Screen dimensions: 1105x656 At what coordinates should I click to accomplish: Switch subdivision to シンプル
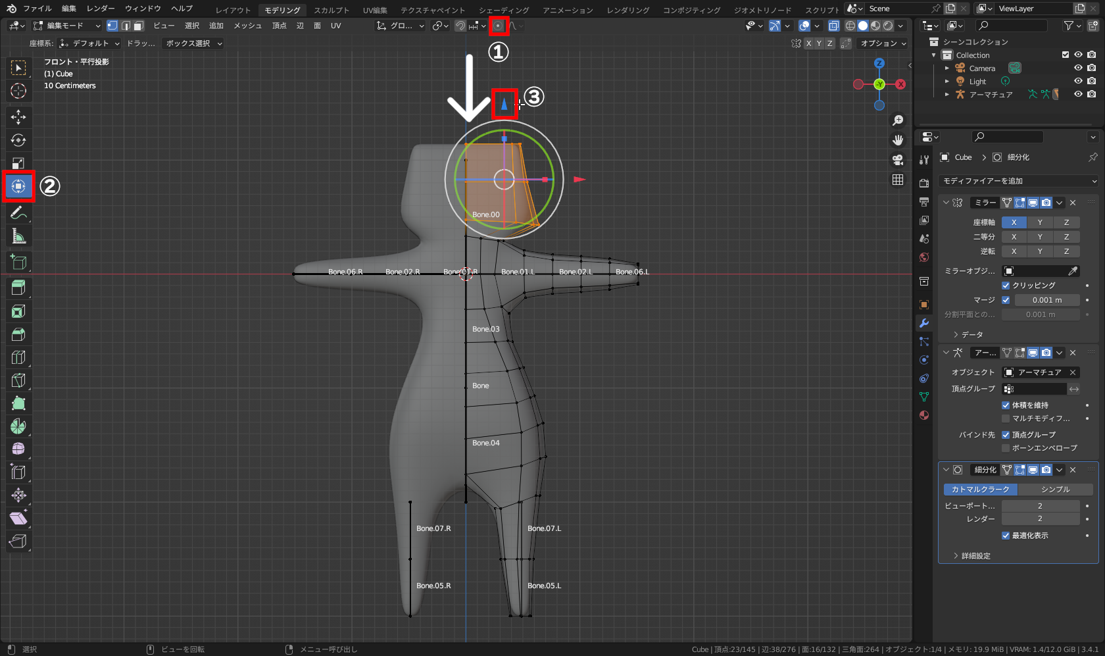pos(1055,489)
